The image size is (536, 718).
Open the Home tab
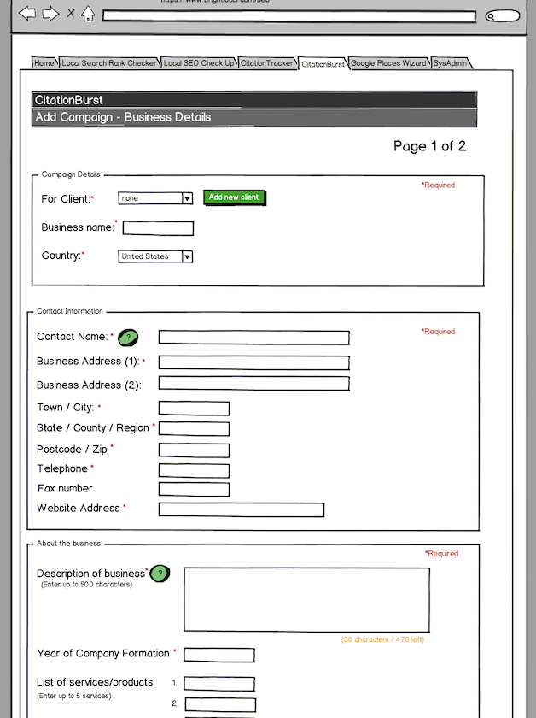point(44,62)
